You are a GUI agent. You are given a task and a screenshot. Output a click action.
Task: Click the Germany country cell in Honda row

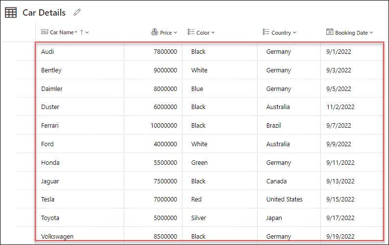[x=289, y=162]
